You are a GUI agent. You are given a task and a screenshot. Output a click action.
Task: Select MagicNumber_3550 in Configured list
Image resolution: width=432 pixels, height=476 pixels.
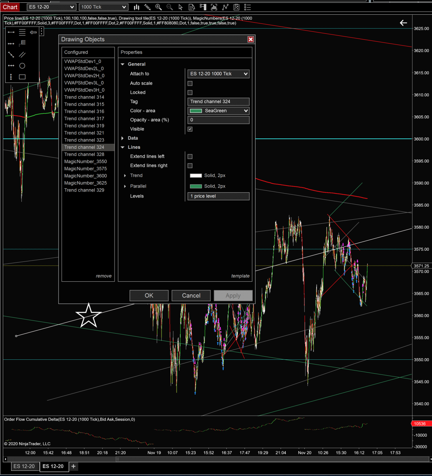tap(88, 161)
